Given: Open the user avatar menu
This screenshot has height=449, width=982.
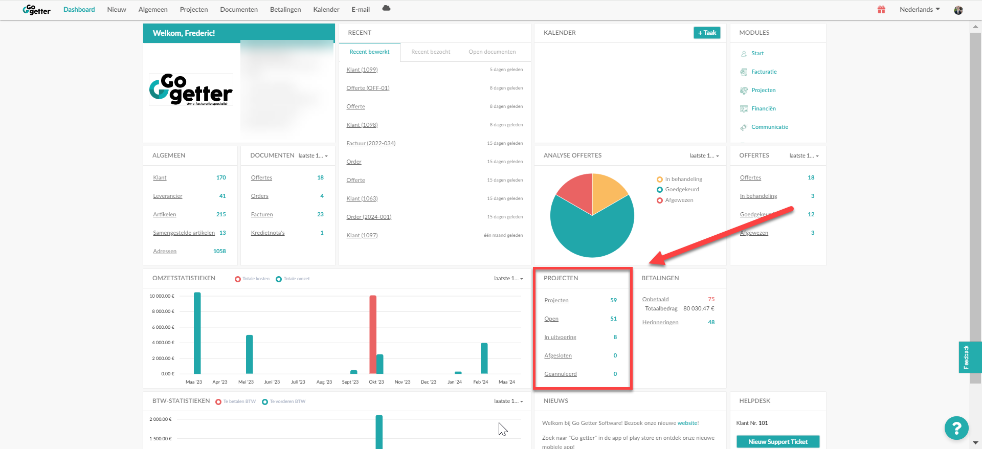Looking at the screenshot, I should click(x=958, y=10).
